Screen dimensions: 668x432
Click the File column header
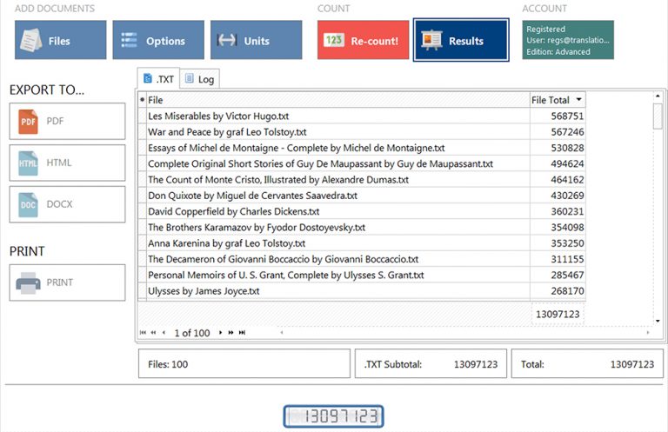(335, 100)
